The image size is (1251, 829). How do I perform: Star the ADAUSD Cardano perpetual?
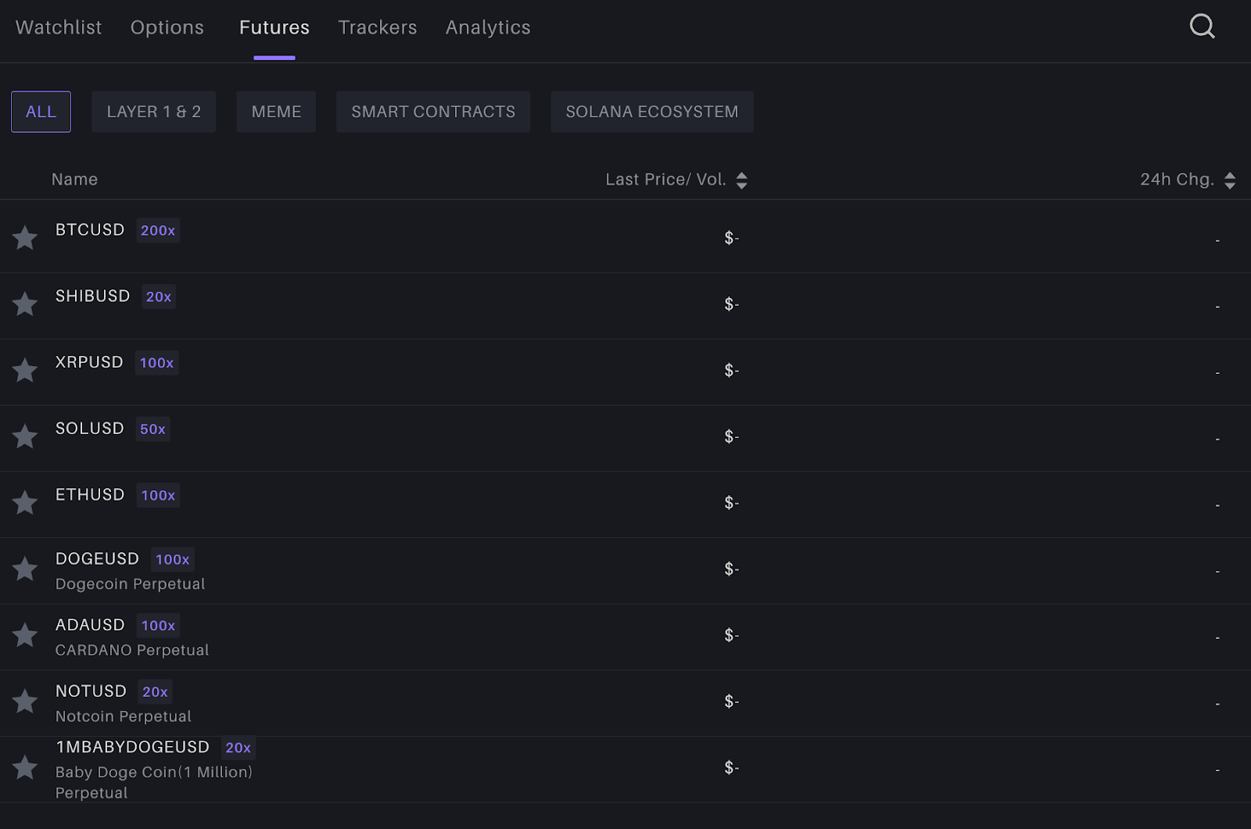click(25, 635)
